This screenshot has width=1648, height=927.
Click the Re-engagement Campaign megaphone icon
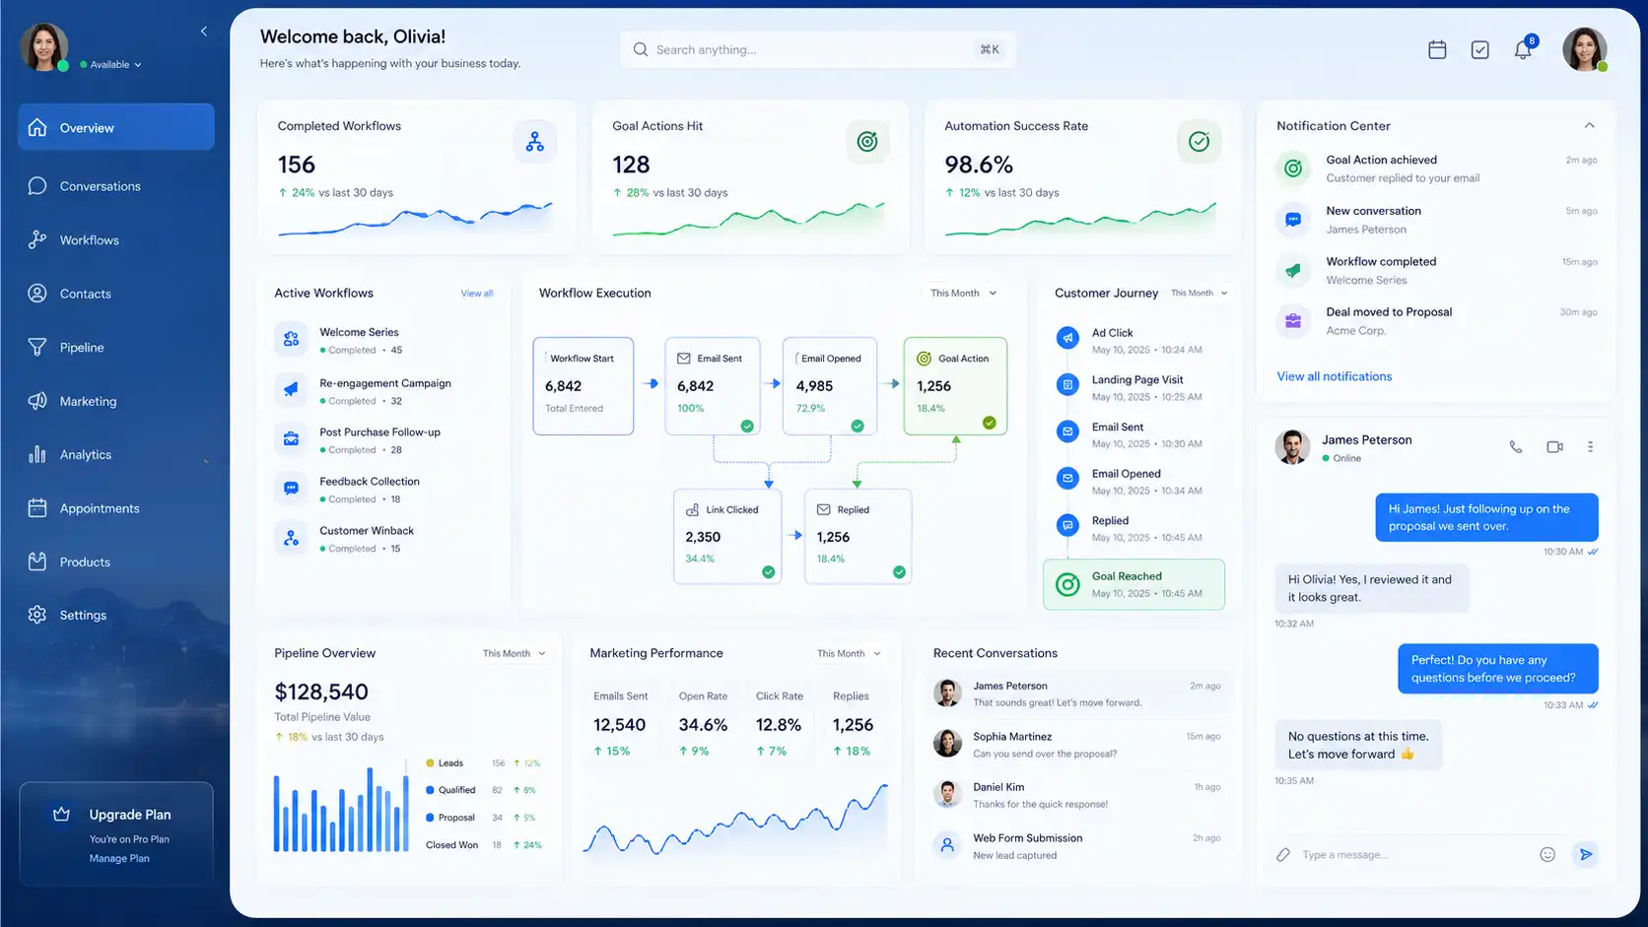(291, 389)
